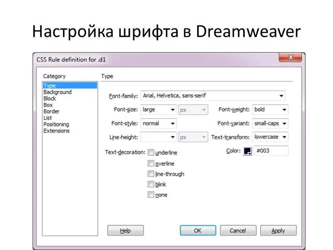333x250 pixels.
Task: Open the Font-variant dropdown showing small-caps
Action: [x=270, y=123]
